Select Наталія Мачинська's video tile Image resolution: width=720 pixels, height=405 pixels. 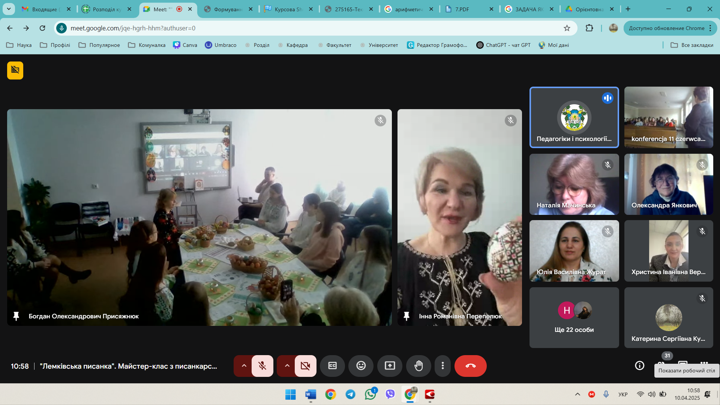[574, 184]
